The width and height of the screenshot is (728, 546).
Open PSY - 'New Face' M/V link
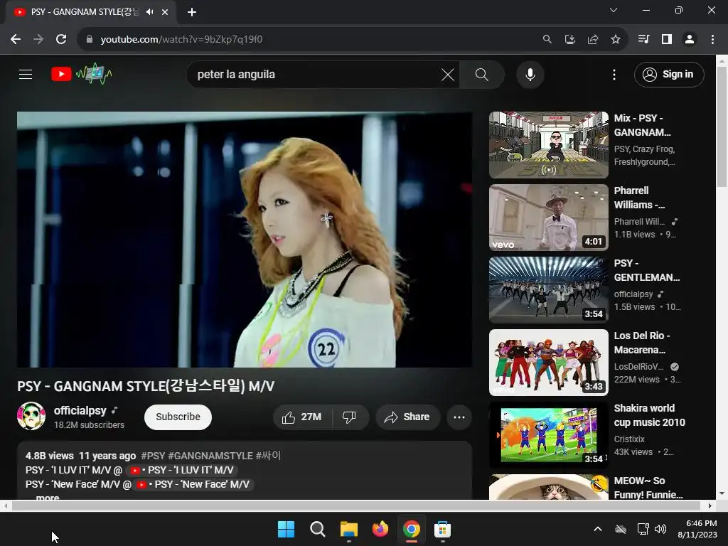click(x=192, y=484)
